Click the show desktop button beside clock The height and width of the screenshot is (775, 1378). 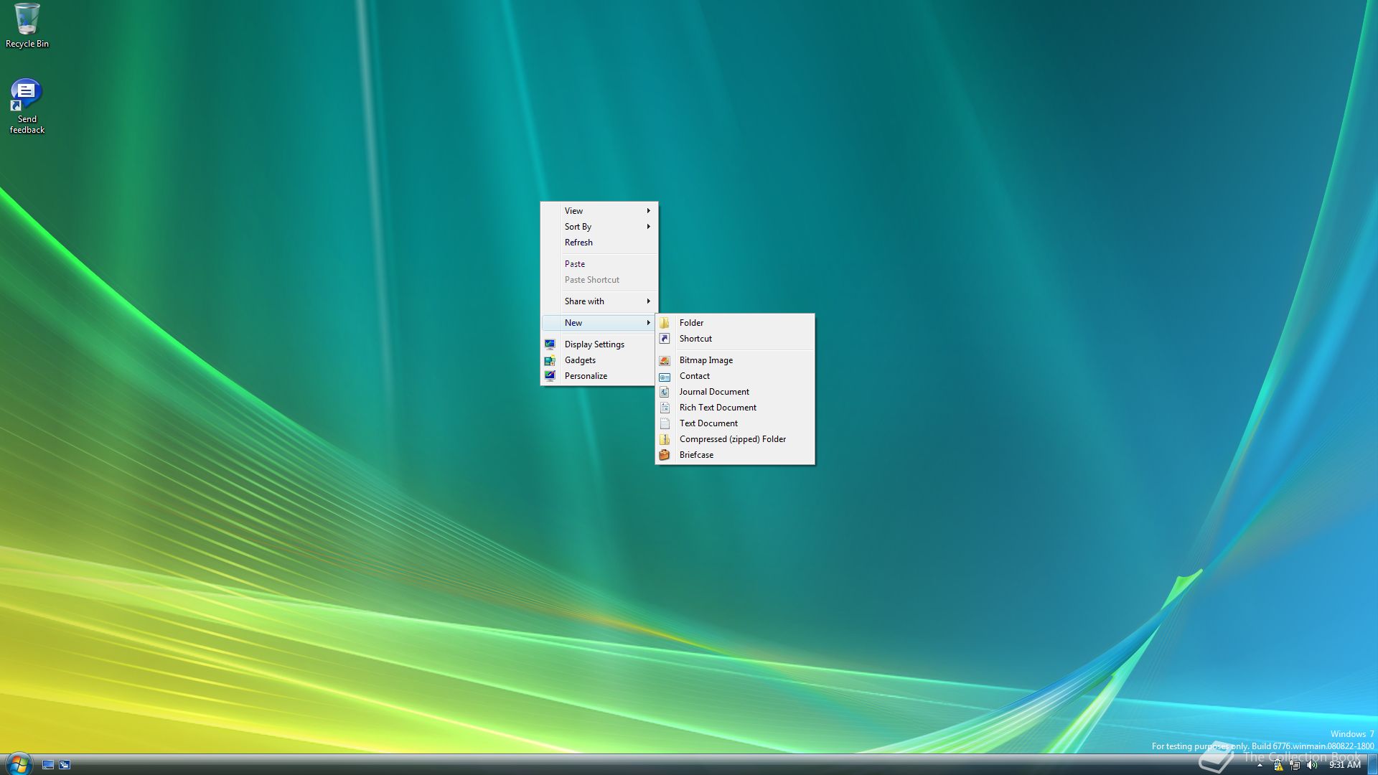pos(1372,765)
